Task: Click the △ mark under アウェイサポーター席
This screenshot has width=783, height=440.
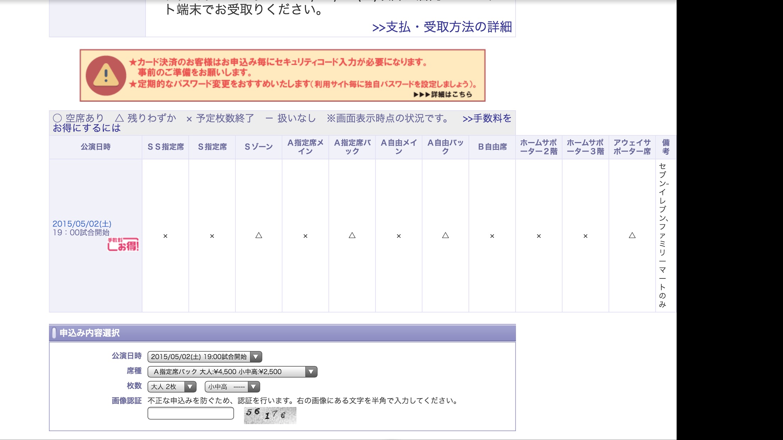Action: [632, 235]
